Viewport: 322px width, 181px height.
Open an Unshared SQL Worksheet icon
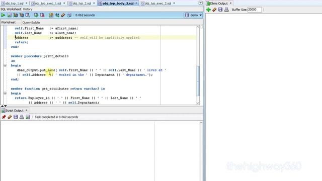(51, 15)
